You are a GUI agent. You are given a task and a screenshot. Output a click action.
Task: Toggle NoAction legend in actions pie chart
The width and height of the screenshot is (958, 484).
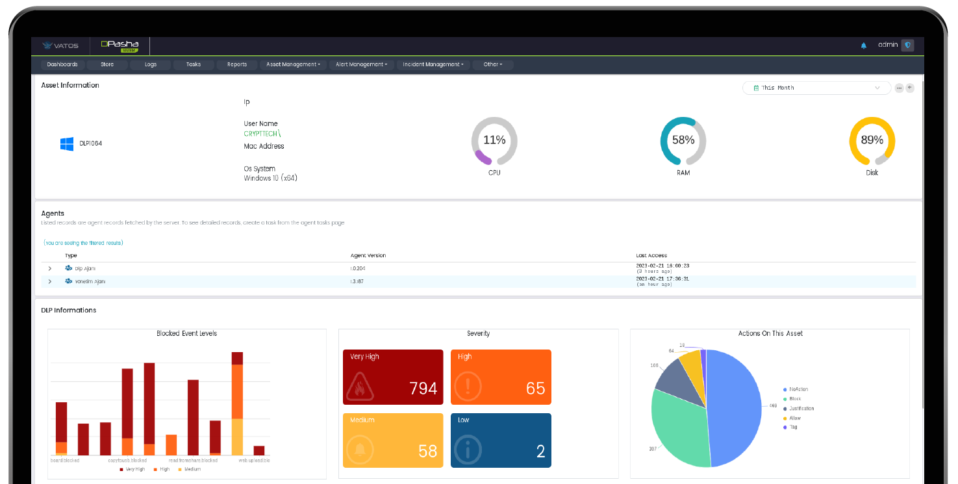click(x=796, y=390)
